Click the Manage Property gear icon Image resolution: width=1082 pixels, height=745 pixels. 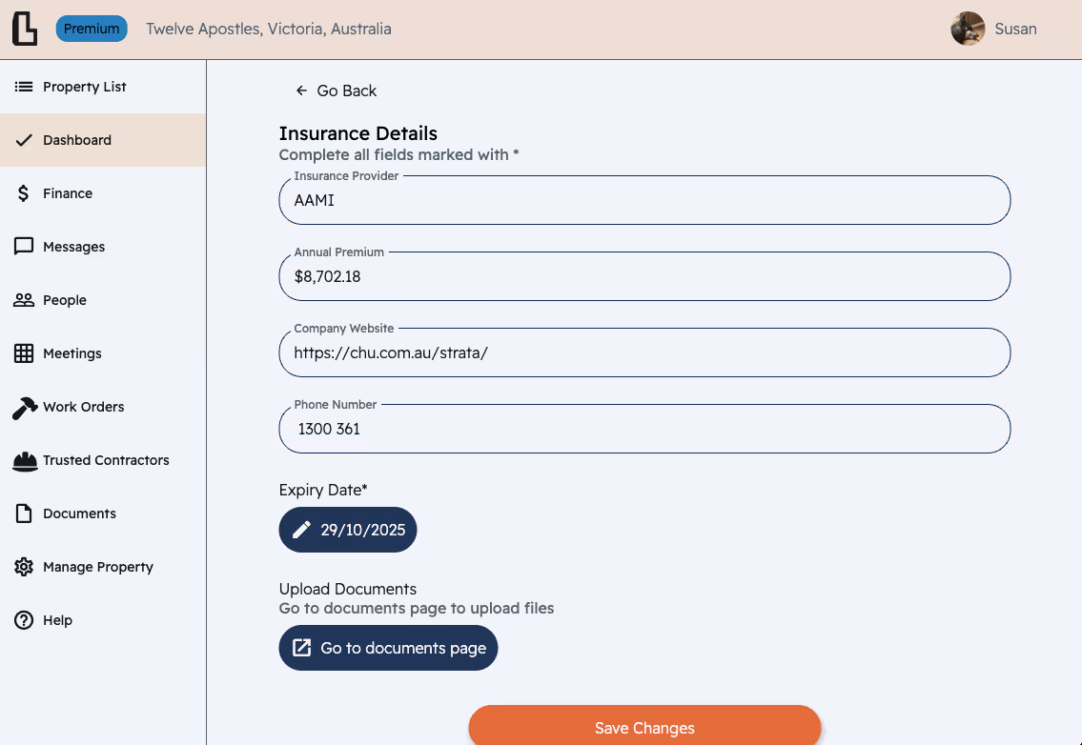click(x=24, y=567)
